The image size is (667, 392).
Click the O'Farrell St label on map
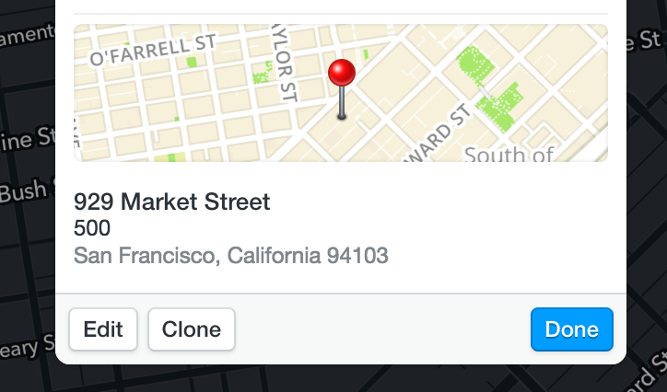[x=153, y=50]
